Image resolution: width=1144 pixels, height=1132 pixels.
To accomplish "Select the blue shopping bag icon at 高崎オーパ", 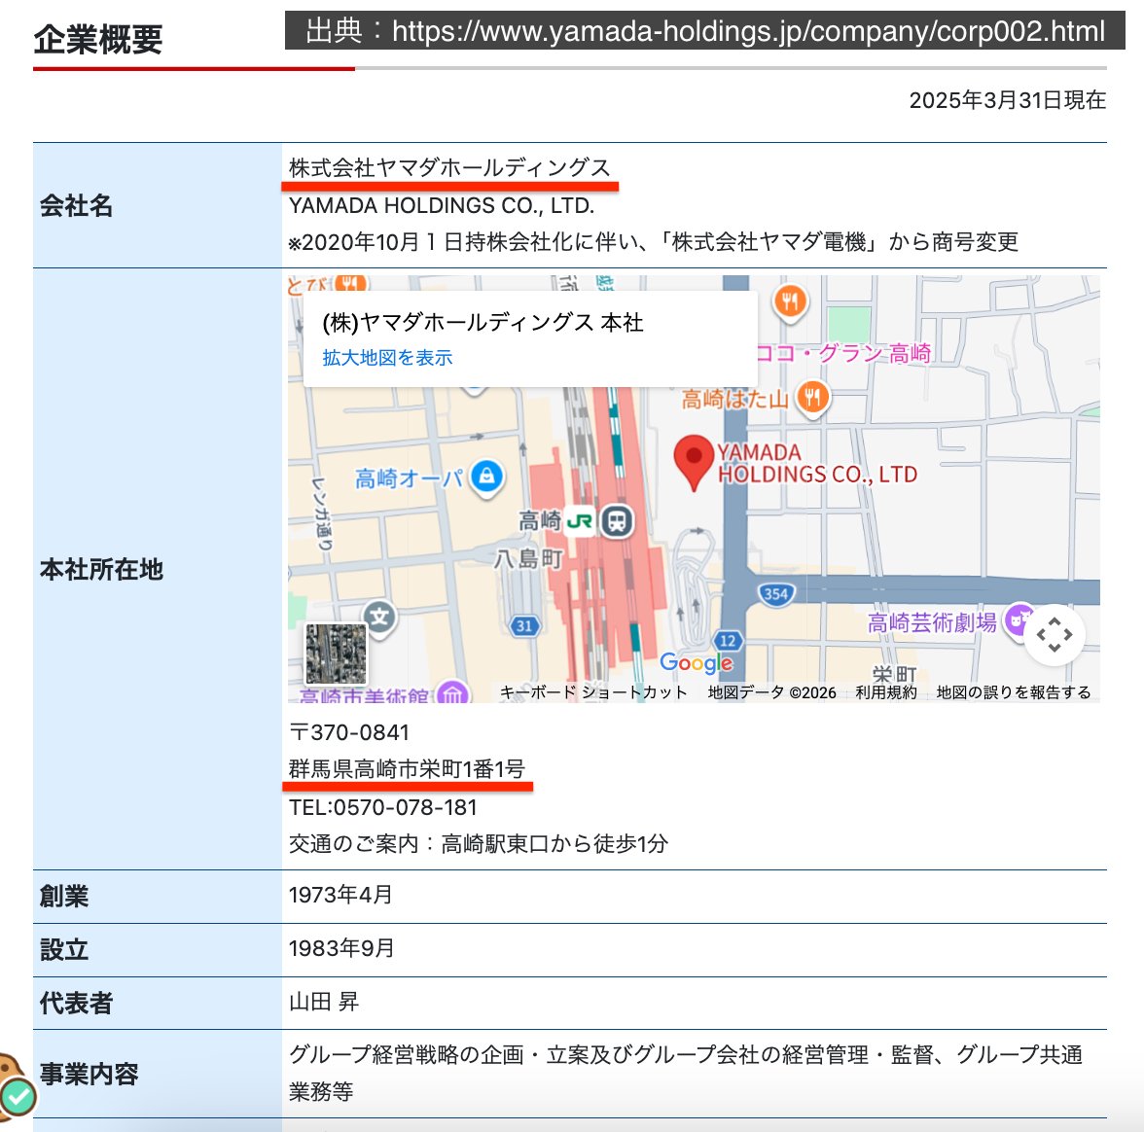I will pyautogui.click(x=485, y=477).
